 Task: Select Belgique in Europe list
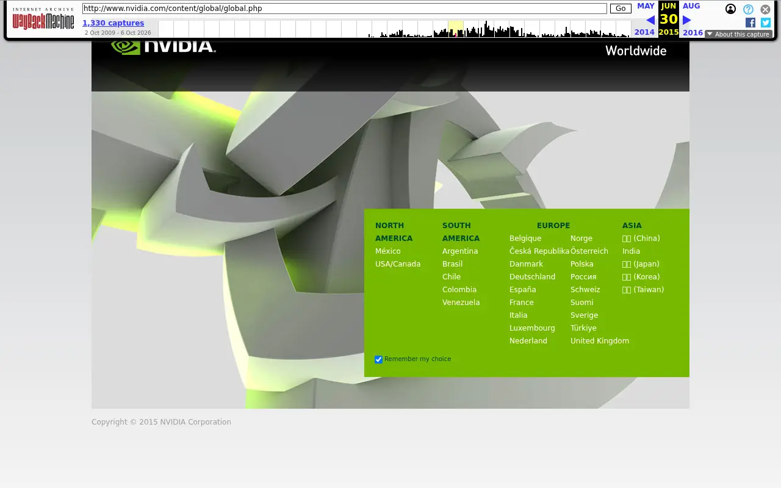click(x=525, y=239)
